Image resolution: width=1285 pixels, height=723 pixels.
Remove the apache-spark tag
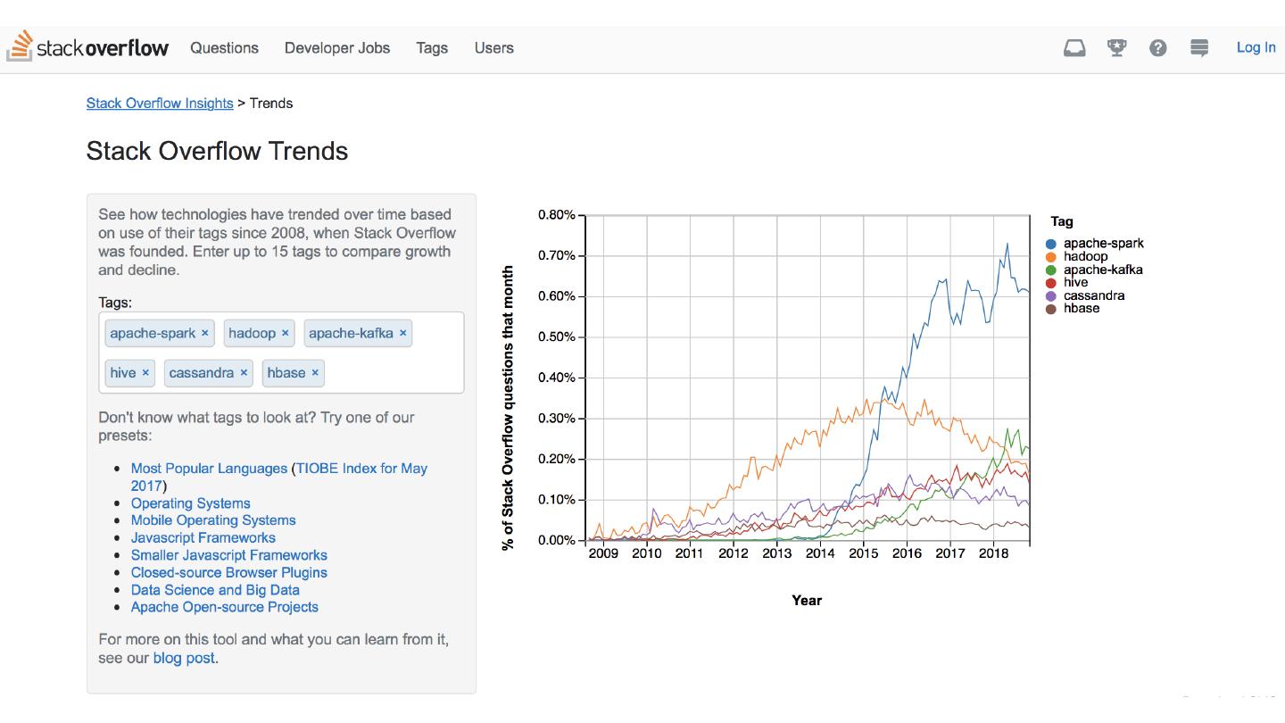point(204,333)
